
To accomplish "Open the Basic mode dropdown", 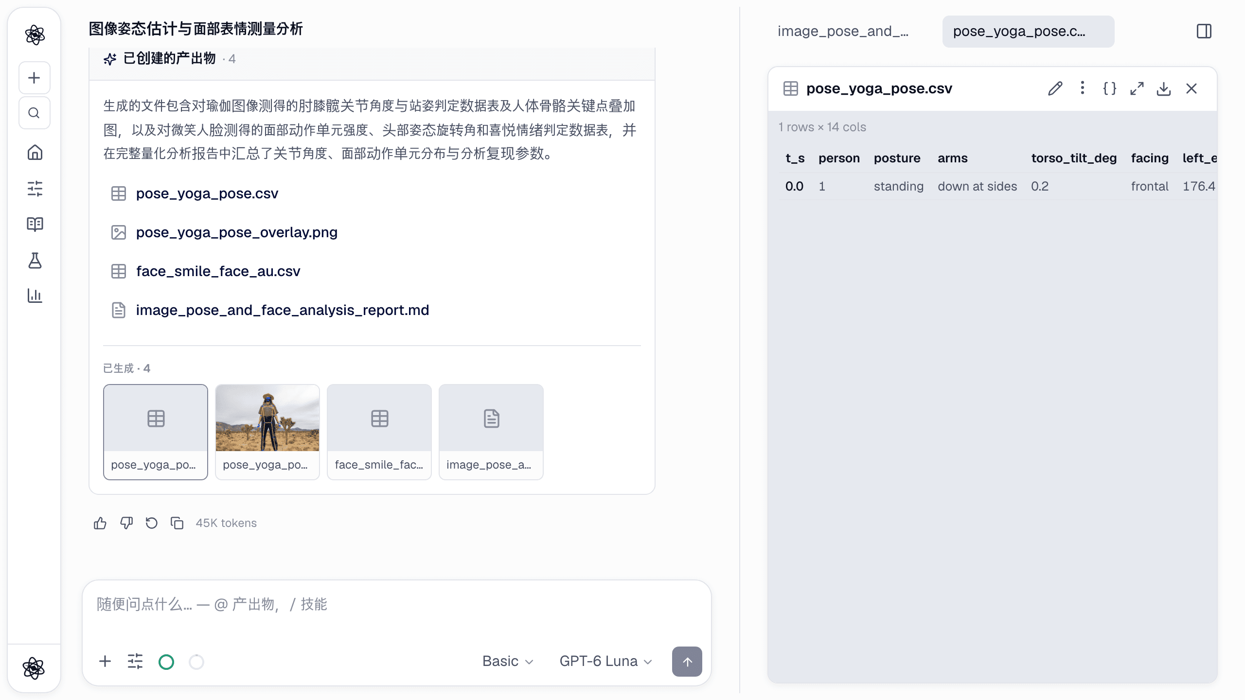I will (508, 661).
